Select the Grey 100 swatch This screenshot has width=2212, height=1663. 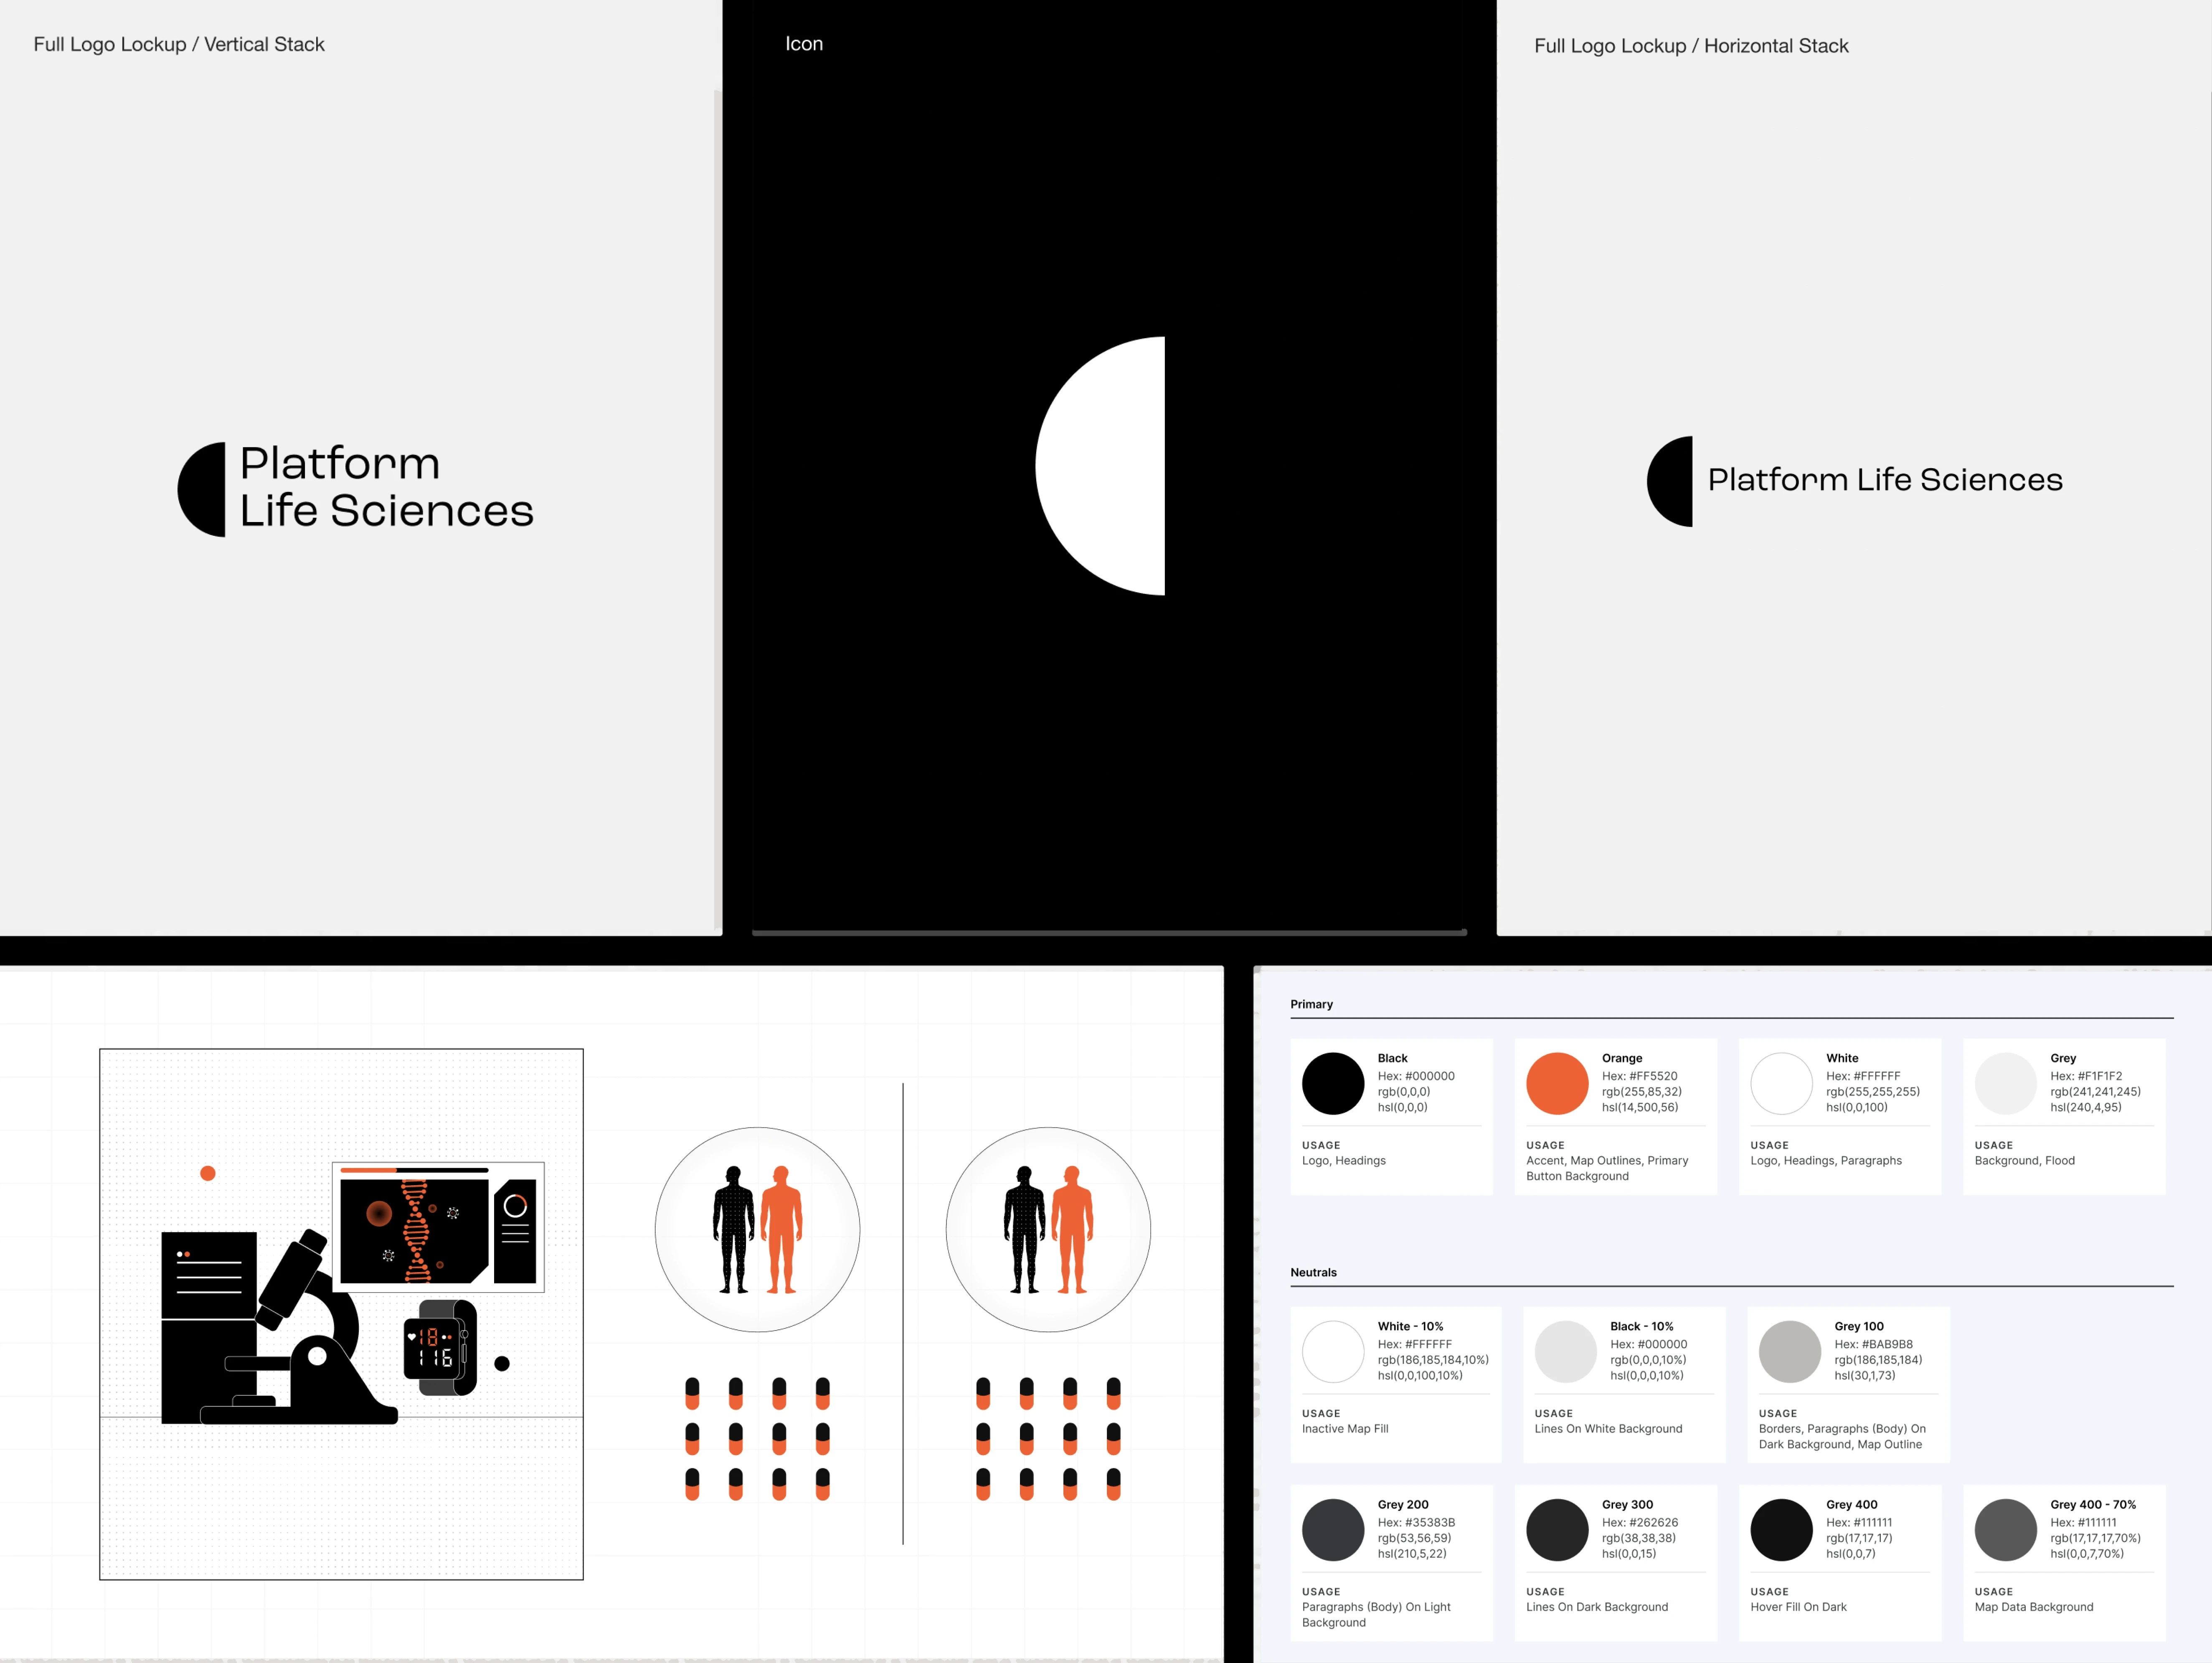(x=1790, y=1352)
